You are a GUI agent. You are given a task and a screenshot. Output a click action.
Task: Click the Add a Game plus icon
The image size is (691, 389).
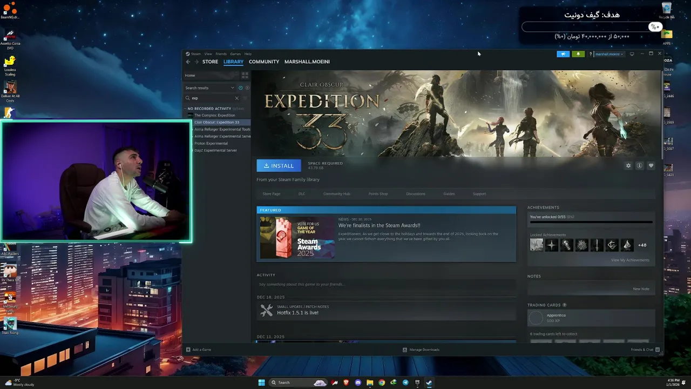coord(188,350)
